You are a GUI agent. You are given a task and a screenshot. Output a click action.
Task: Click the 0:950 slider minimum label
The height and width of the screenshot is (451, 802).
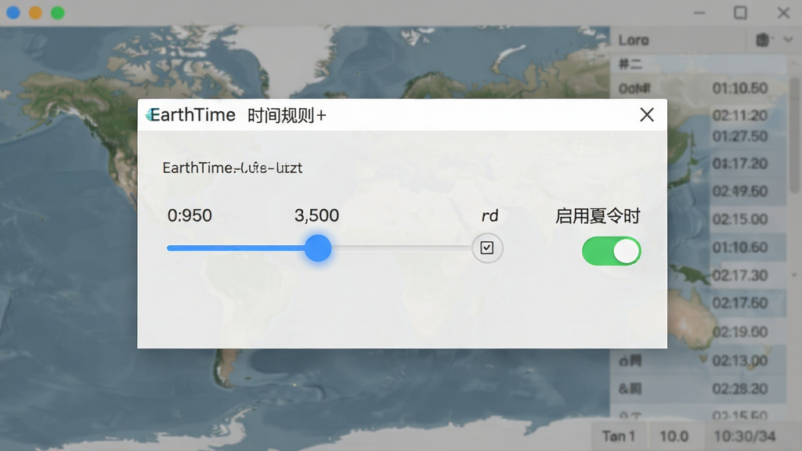pos(190,216)
